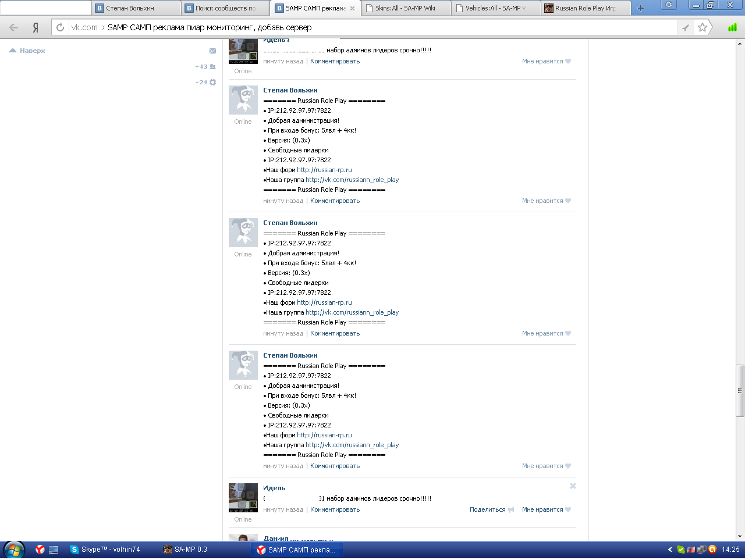This screenshot has width=745, height=560.
Task: Go back with the browser back arrow
Action: pyautogui.click(x=14, y=27)
